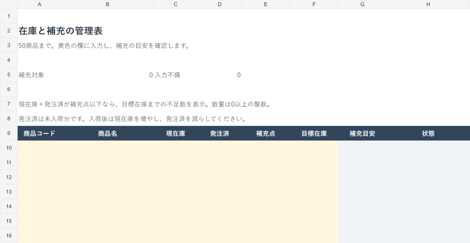Screen dimensions: 470x243
Task: Click the 入力不備 count value 0
Action: click(x=239, y=75)
